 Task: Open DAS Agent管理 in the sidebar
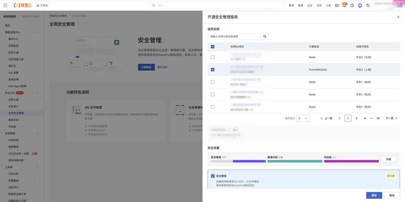(x=17, y=86)
